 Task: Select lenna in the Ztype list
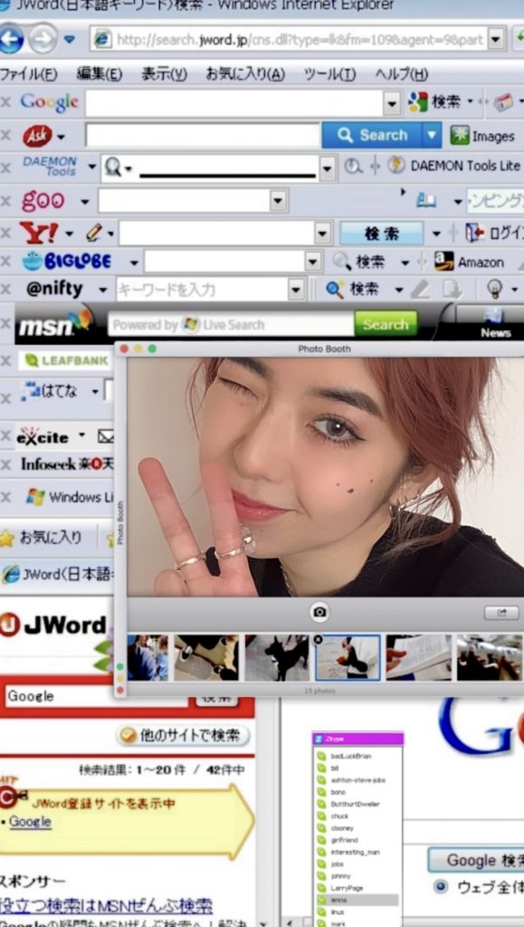pos(357,900)
